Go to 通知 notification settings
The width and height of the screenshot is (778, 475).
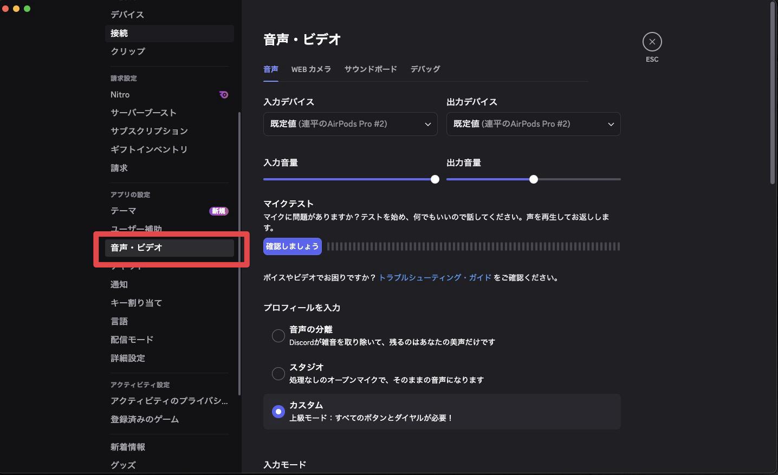point(119,284)
